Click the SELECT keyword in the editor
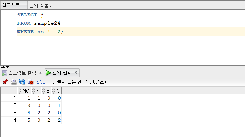This screenshot has width=245, height=137. coord(27,15)
